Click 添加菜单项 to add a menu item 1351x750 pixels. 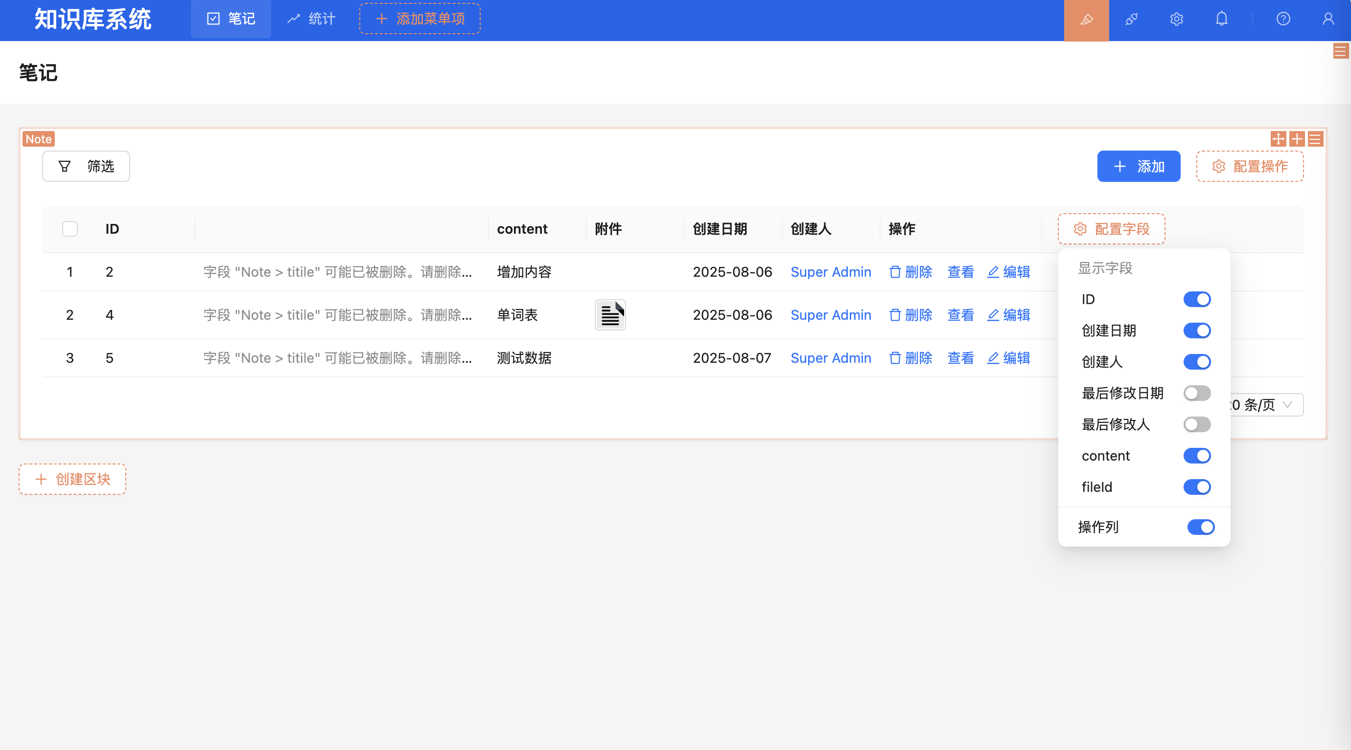point(419,19)
